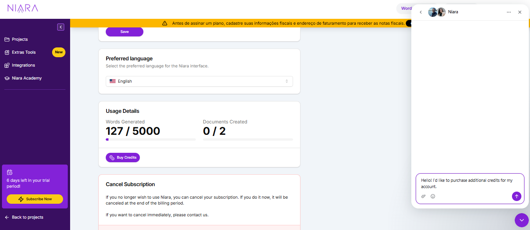Send the chat message with arrow icon

[516, 196]
